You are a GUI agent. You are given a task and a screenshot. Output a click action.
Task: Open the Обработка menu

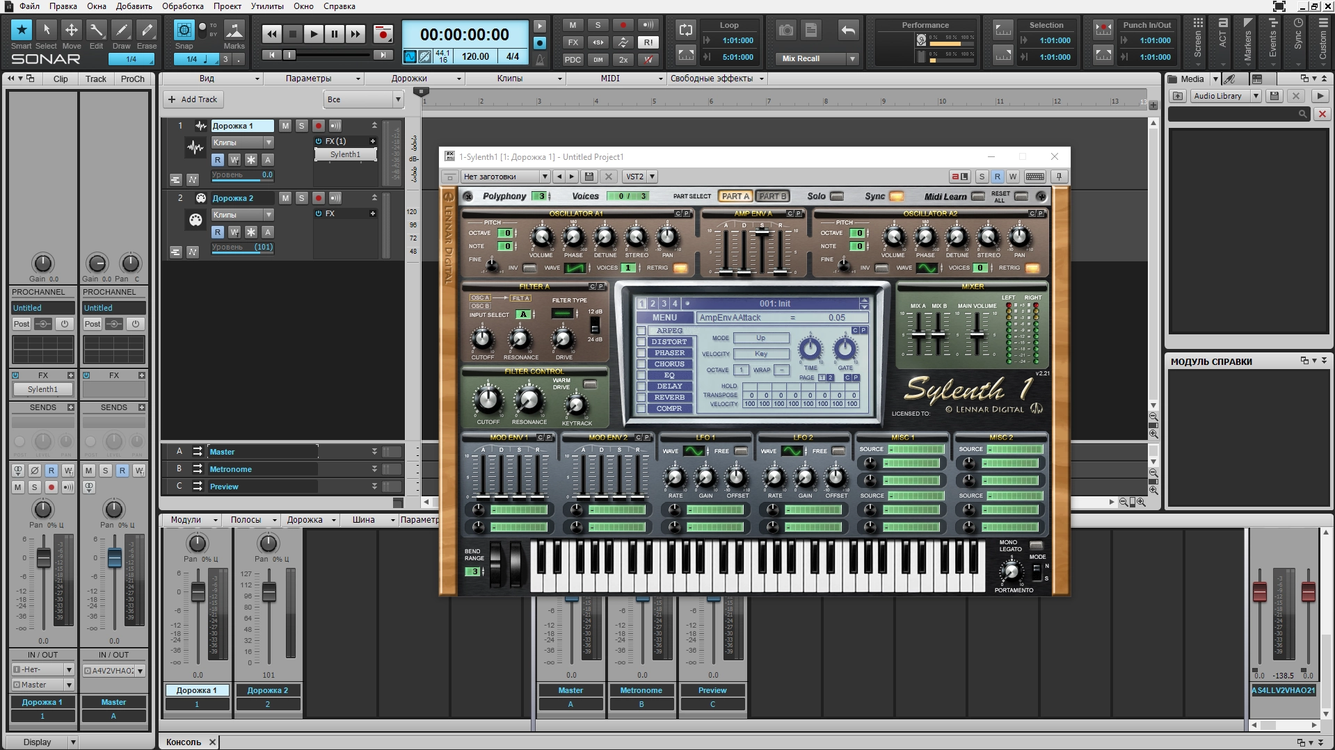click(183, 6)
